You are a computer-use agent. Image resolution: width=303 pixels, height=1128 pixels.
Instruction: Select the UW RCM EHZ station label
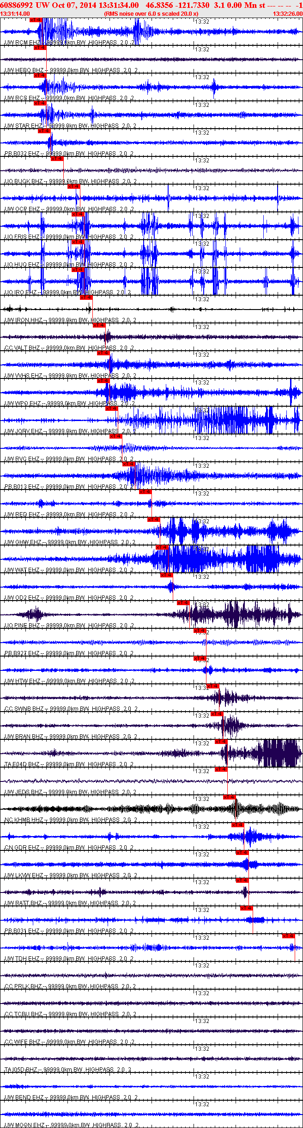pyautogui.click(x=23, y=43)
